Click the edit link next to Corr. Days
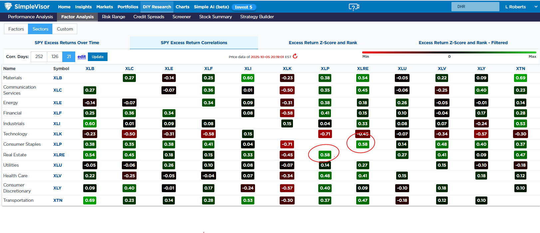The height and width of the screenshot is (233, 540). pyautogui.click(x=82, y=57)
